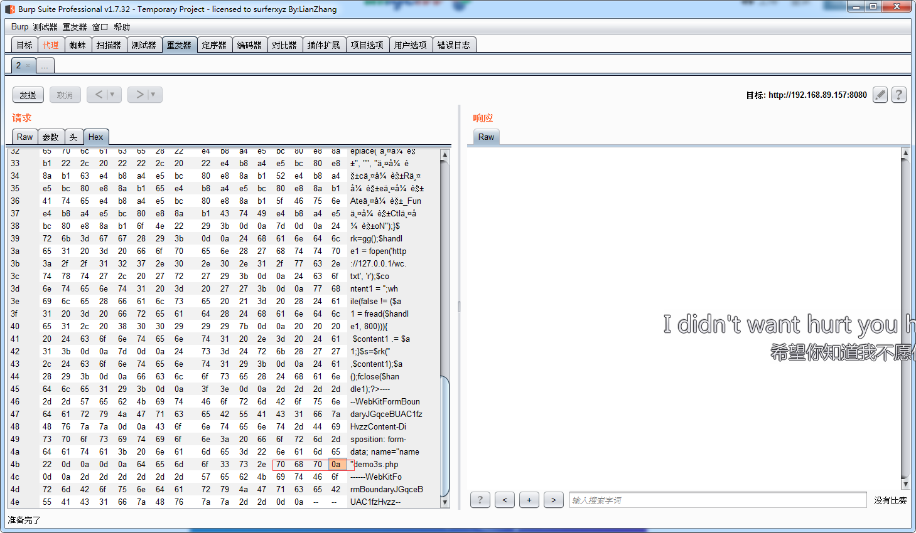Screen dimensions: 916x533
Task: Open the 项目选项 project options tab
Action: [367, 45]
